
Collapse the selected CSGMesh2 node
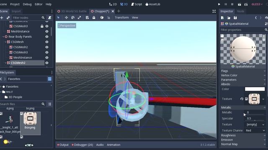coord(5,63)
